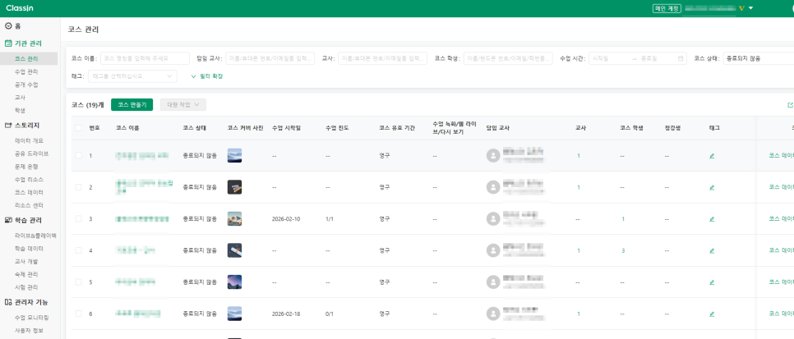Click the 학습 관리 monitor icon
The image size is (794, 339).
click(x=8, y=220)
